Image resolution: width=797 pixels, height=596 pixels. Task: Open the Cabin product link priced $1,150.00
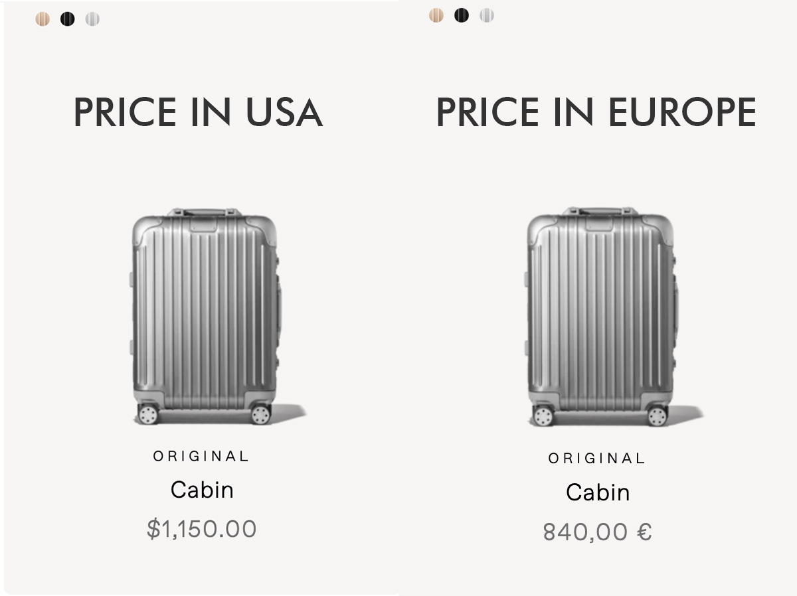tap(202, 490)
